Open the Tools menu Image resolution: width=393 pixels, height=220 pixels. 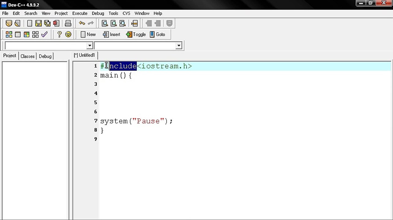113,13
